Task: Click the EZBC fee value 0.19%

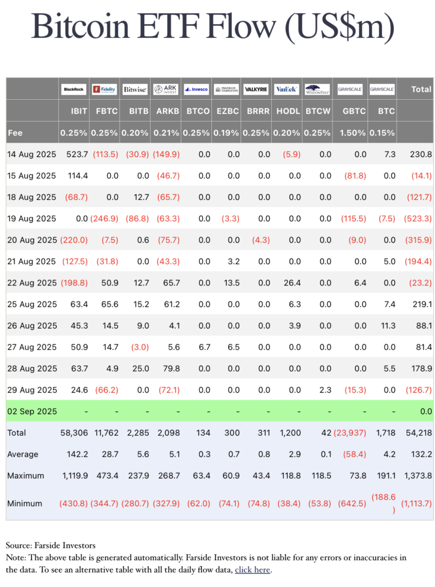Action: (226, 133)
